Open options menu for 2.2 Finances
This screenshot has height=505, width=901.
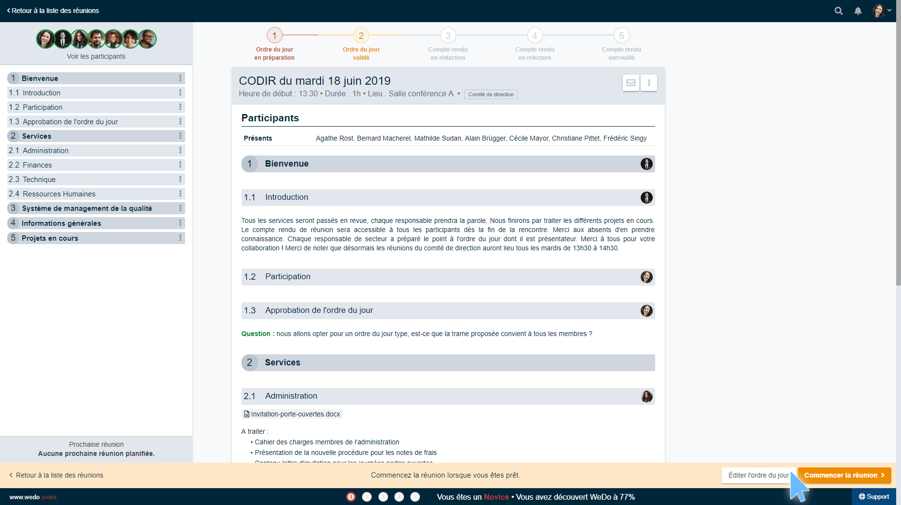click(180, 165)
